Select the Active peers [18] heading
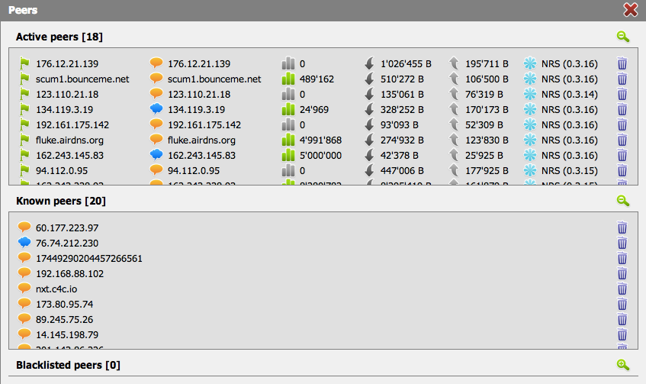 59,37
